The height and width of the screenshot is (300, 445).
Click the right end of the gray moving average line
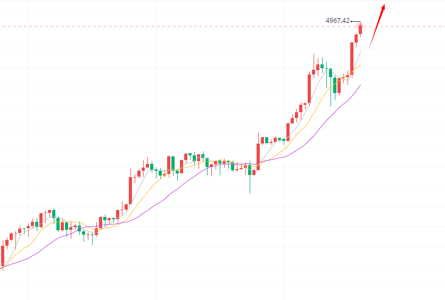pos(360,52)
